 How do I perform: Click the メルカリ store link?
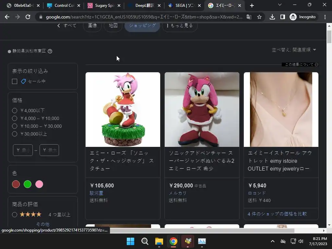[178, 193]
